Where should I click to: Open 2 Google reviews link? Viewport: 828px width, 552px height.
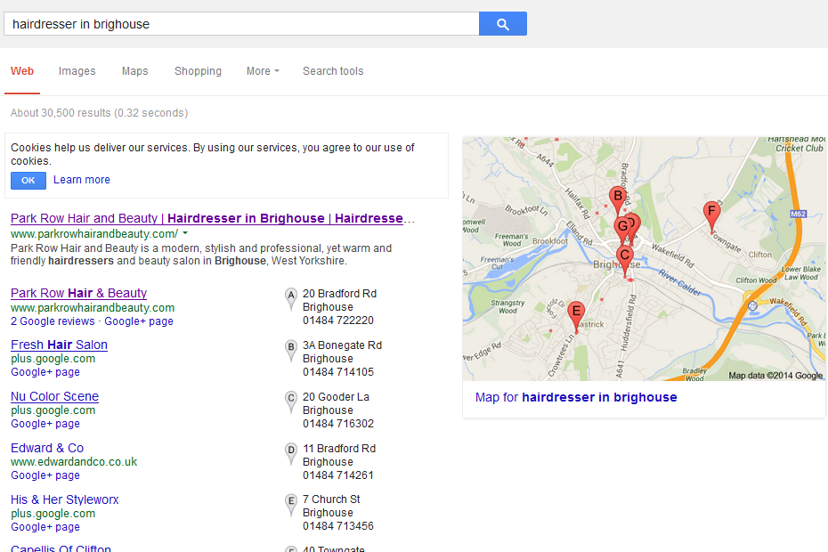click(53, 321)
